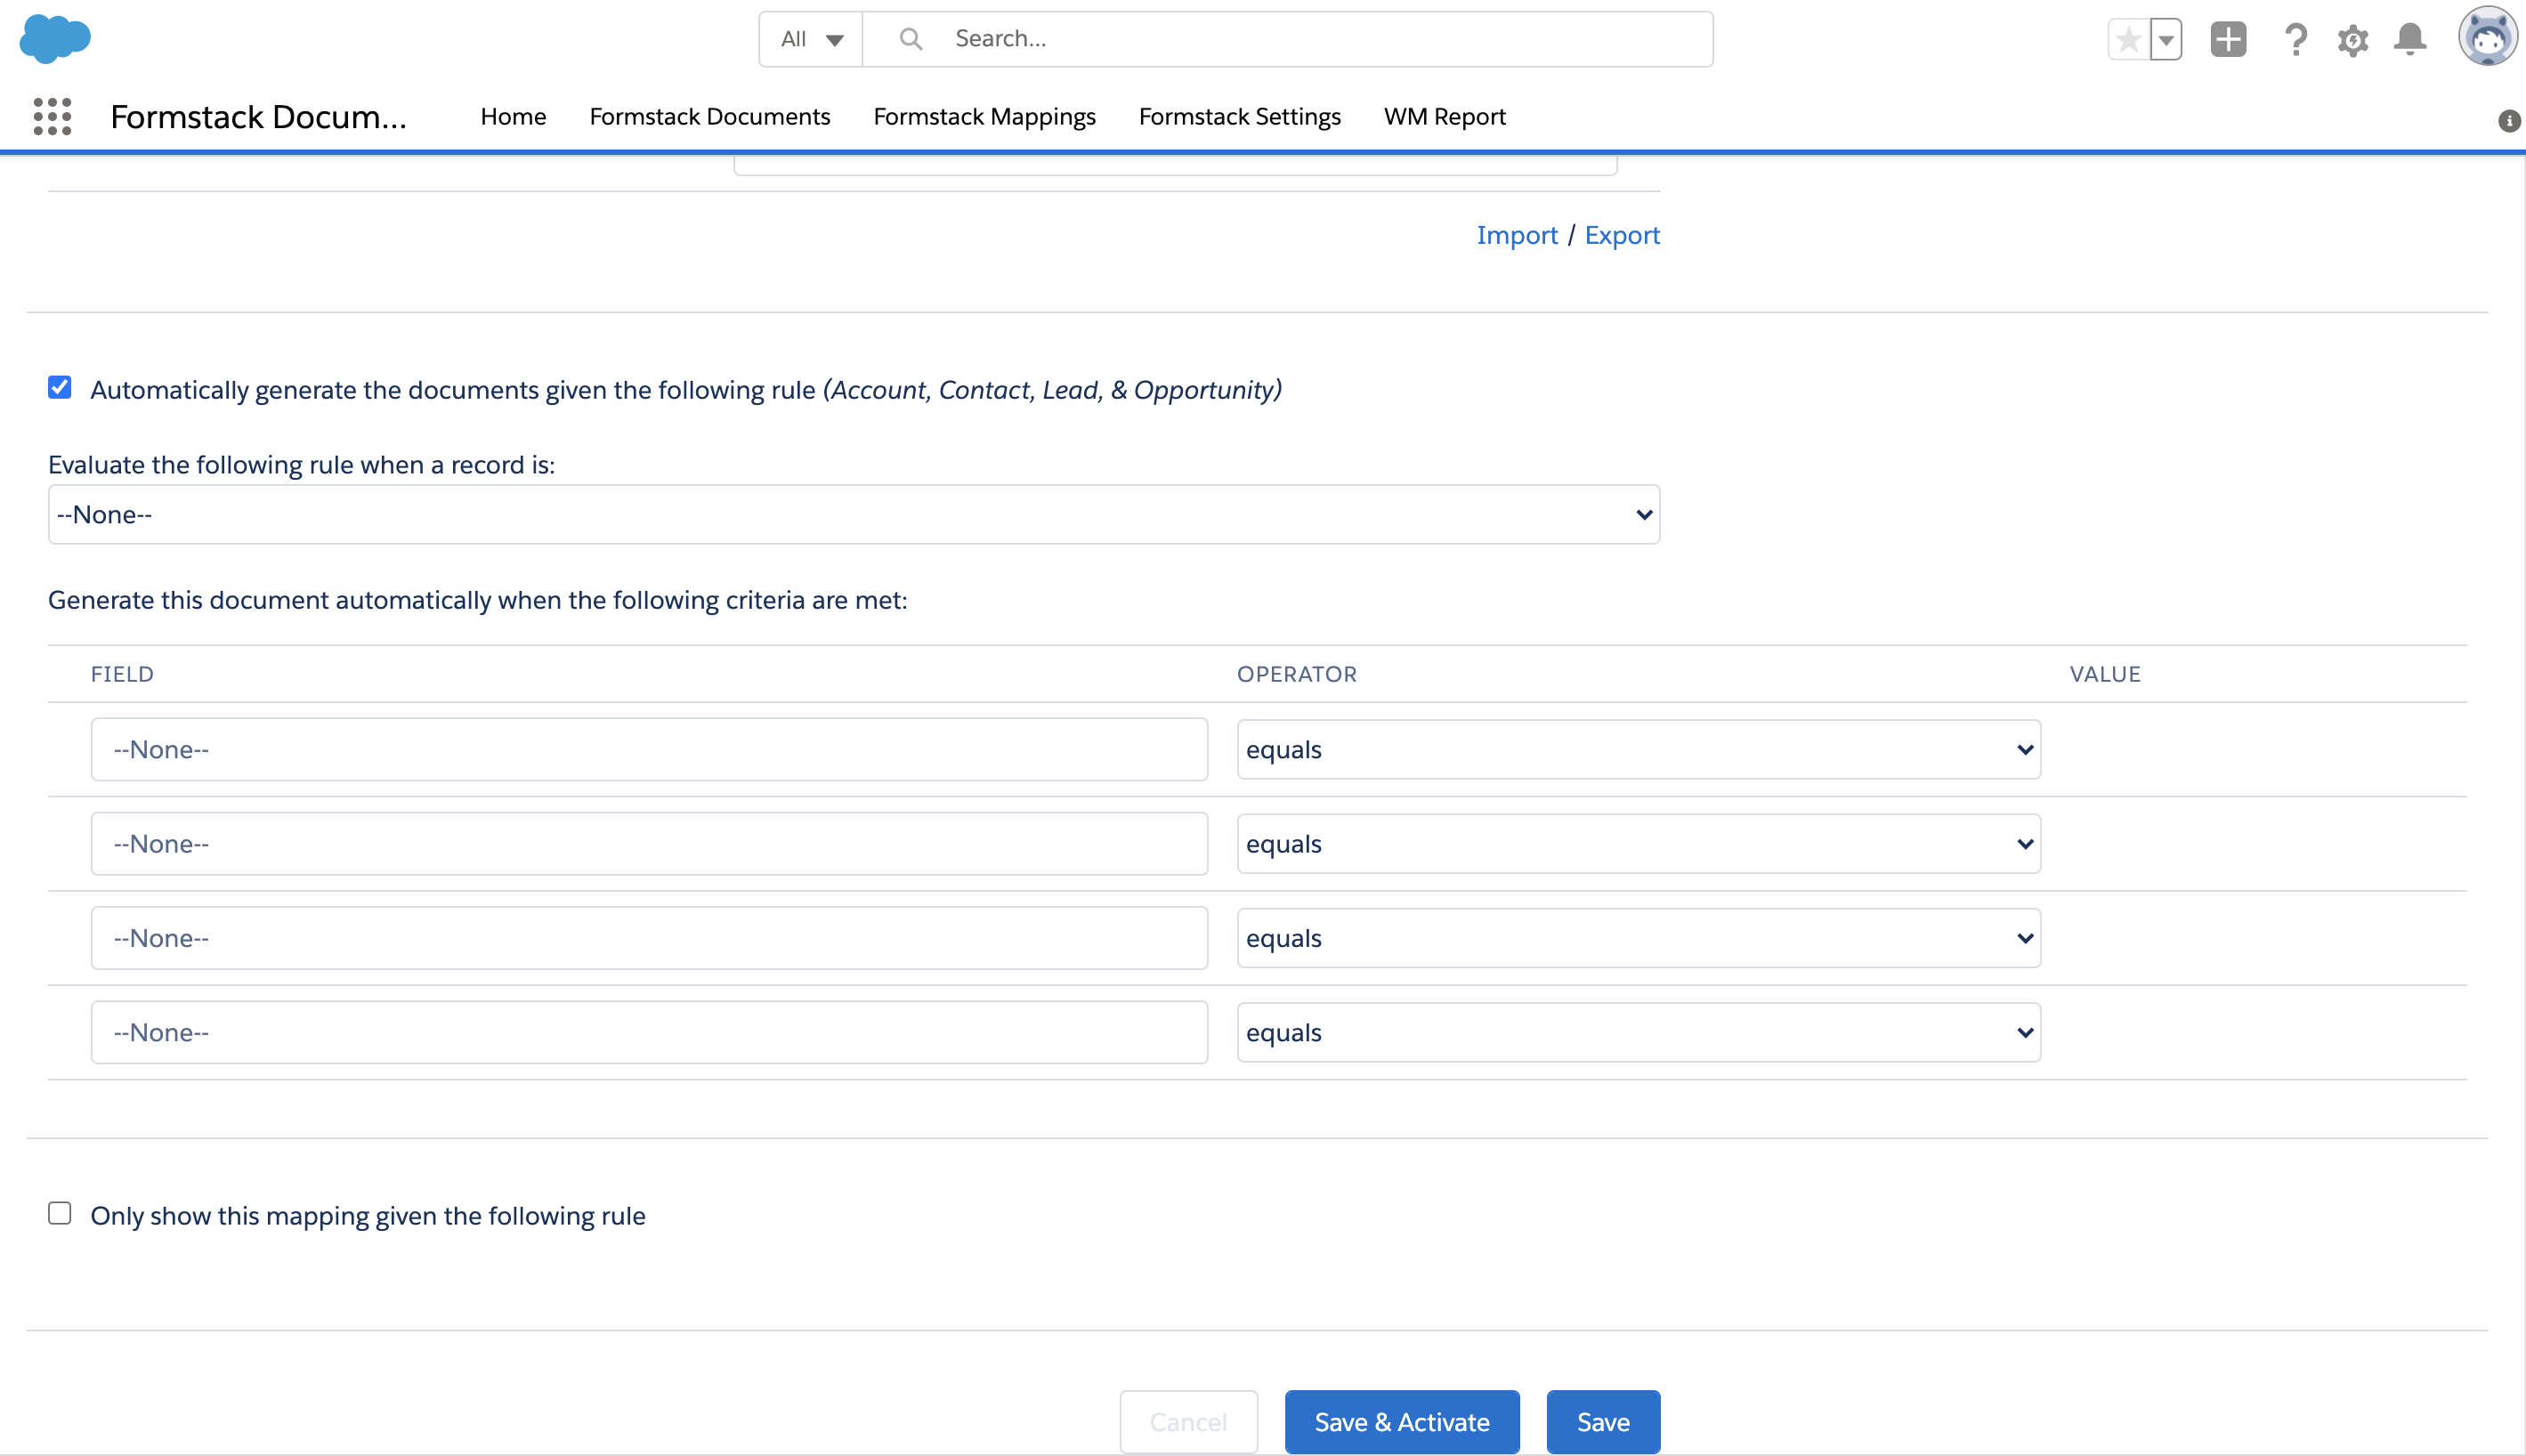Viewport: 2526px width, 1456px height.
Task: Open the first criteria operator dropdown
Action: pyautogui.click(x=1638, y=750)
